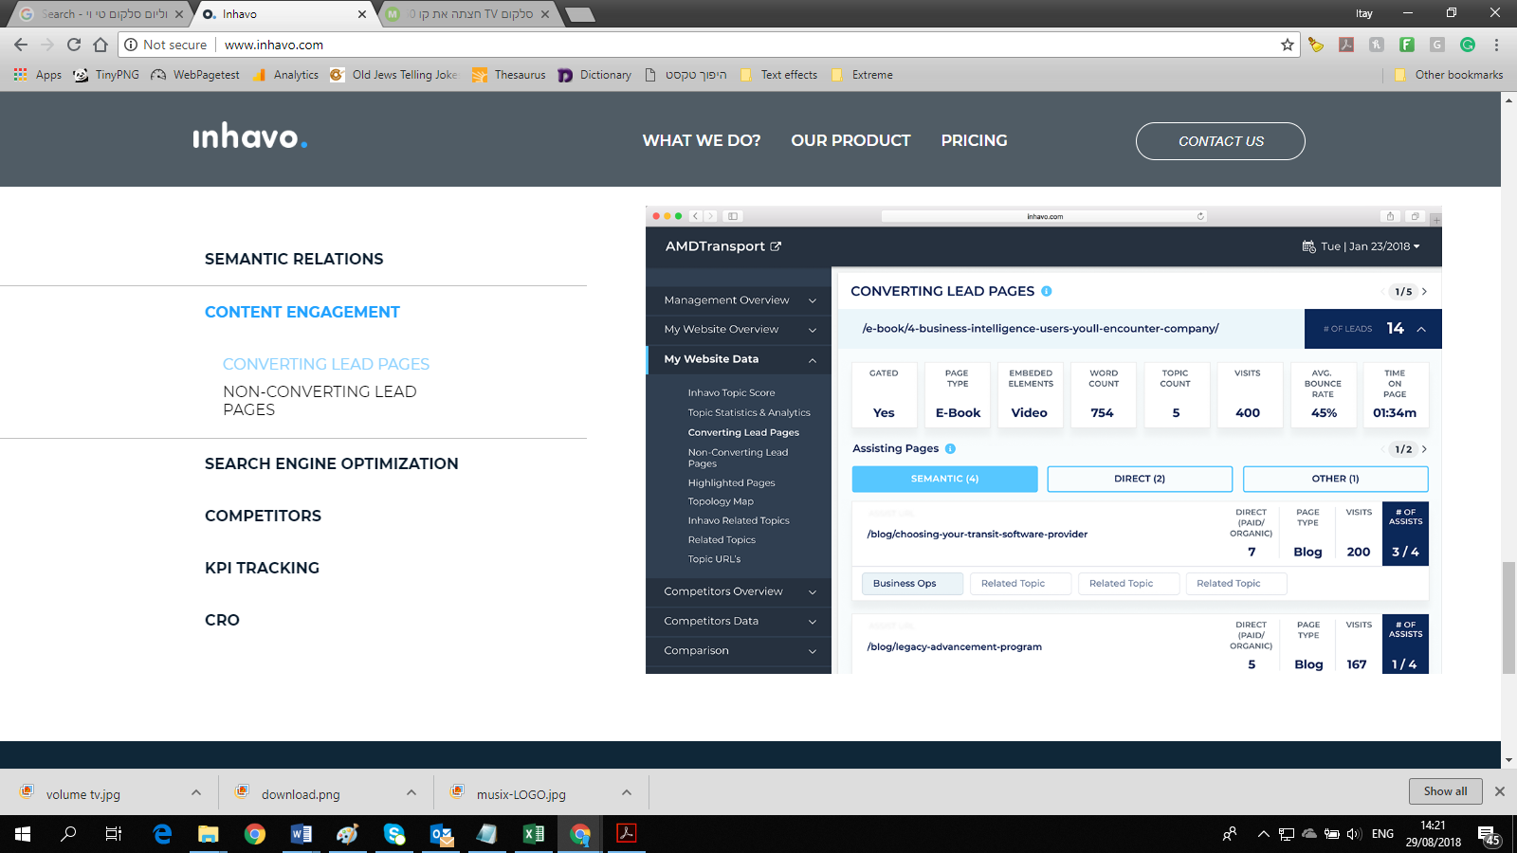Open the Analytics bookmark

[x=285, y=75]
